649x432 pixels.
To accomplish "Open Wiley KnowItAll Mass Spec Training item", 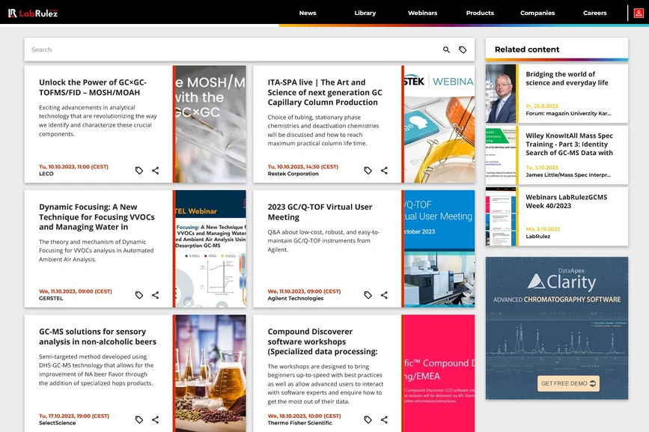I will [569, 144].
